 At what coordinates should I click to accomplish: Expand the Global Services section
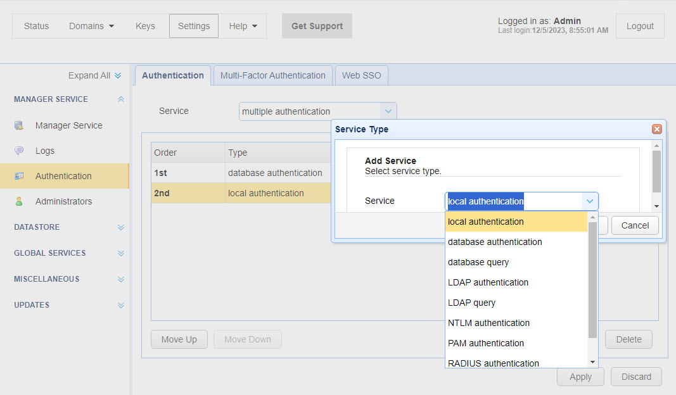121,253
